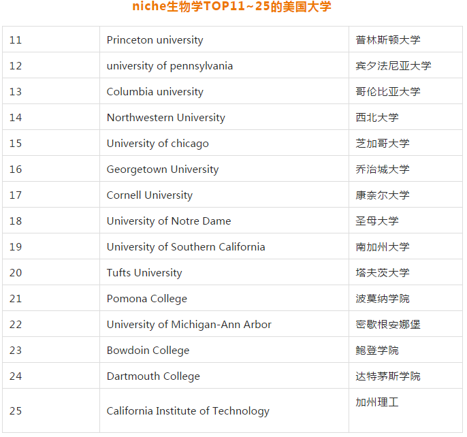Click University of chicago cell

[x=224, y=143]
